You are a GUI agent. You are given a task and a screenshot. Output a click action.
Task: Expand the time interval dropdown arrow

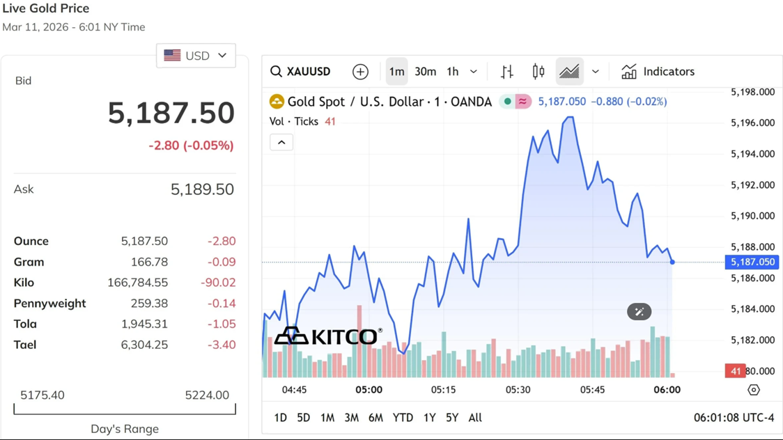click(x=474, y=72)
